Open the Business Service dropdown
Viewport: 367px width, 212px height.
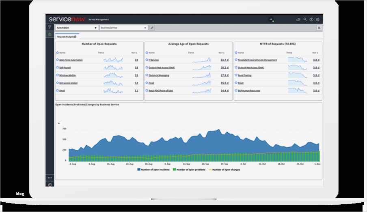click(123, 28)
